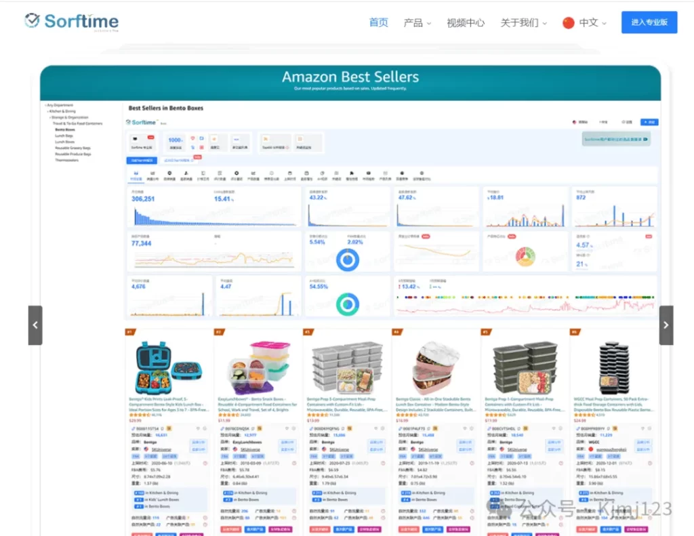Favorite product #1 with its heart icon
This screenshot has width=694, height=536.
(198, 428)
